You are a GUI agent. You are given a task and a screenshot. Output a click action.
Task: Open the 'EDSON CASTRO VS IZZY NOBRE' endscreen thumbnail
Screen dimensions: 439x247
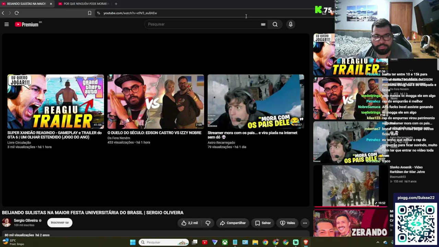pyautogui.click(x=156, y=102)
